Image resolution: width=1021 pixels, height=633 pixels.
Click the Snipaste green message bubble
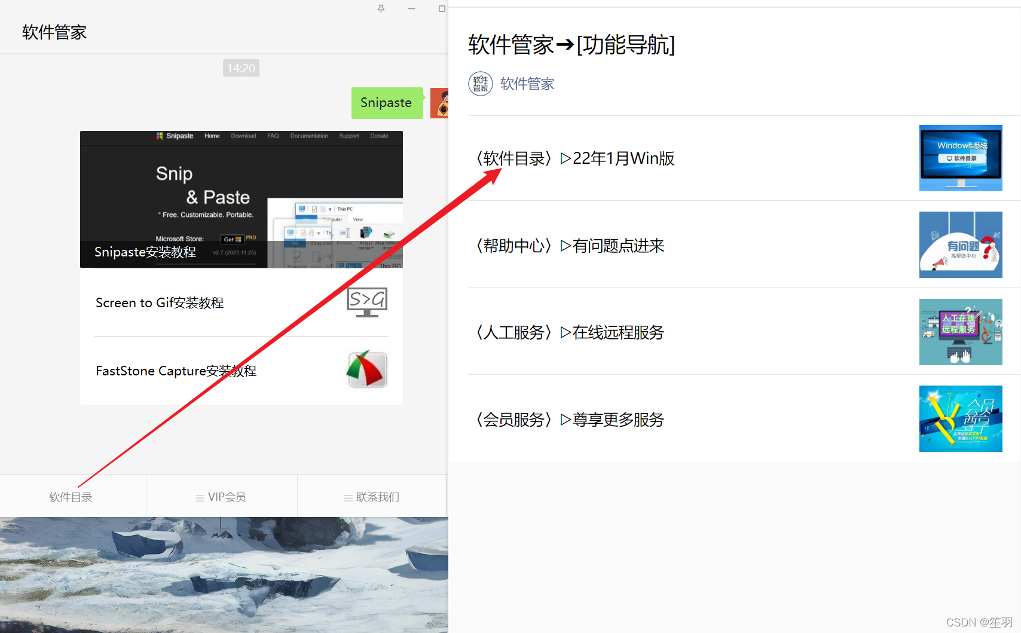pyautogui.click(x=387, y=103)
